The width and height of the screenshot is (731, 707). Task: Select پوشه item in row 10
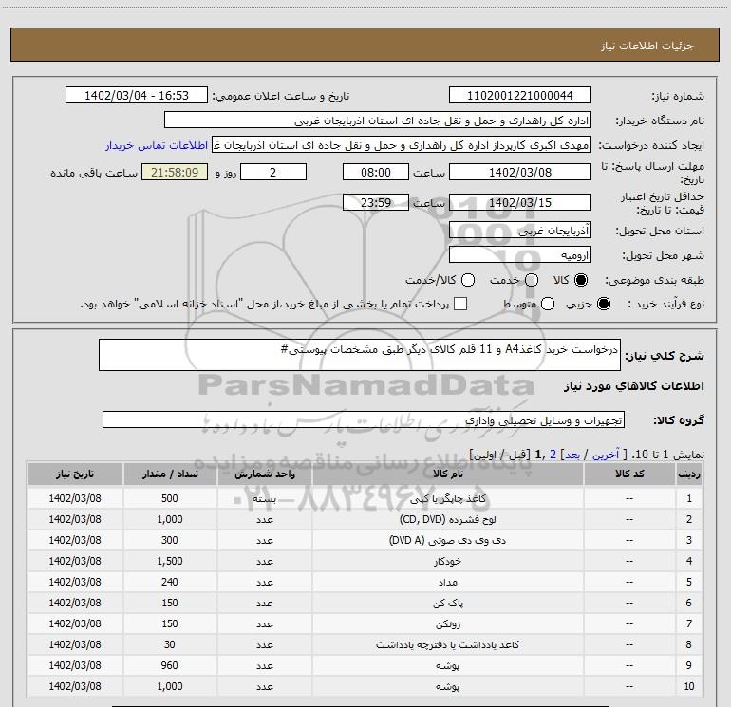pos(447,686)
